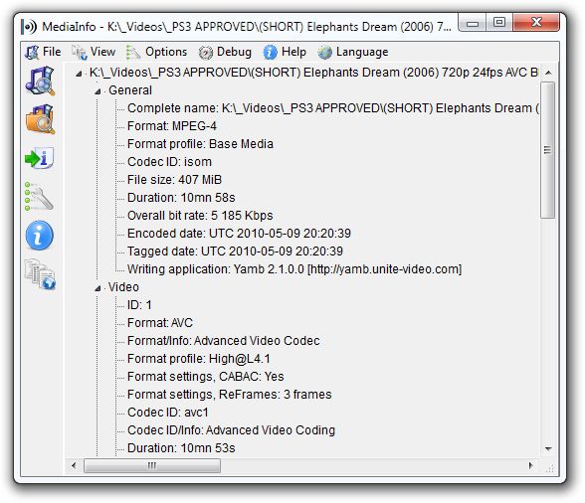The image size is (585, 503).
Task: Select 'File size: 407 MiB' row
Action: tap(175, 180)
